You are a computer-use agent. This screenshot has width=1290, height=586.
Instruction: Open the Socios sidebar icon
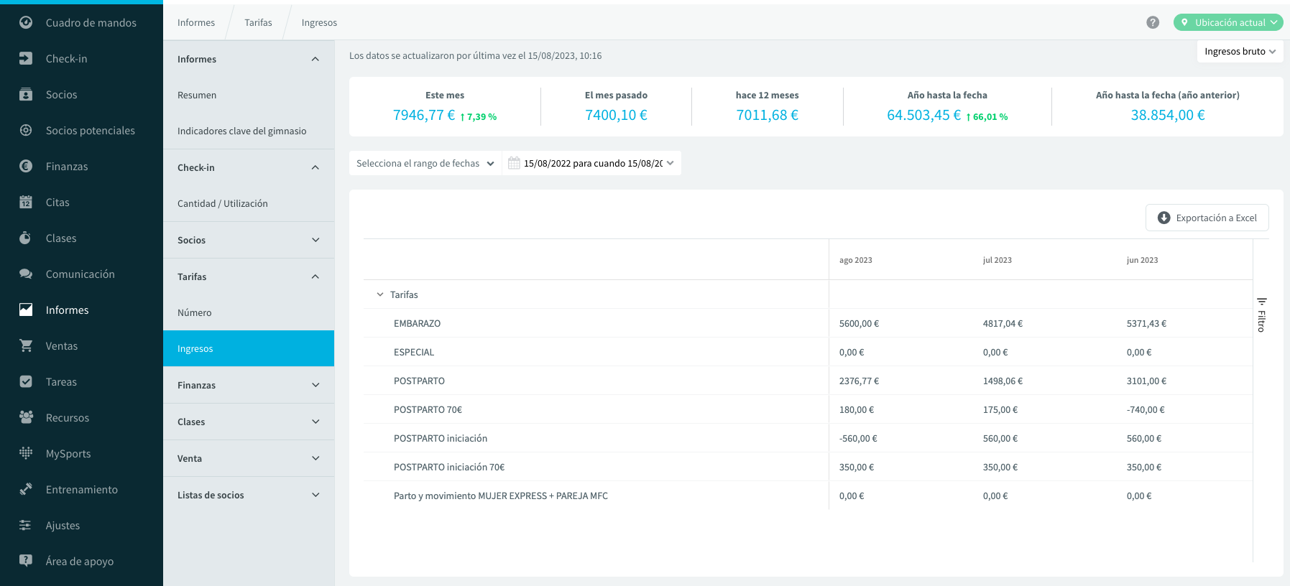26,94
